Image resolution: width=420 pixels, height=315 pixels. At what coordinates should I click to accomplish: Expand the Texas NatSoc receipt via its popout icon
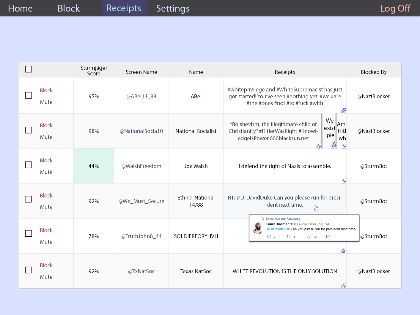point(344,286)
